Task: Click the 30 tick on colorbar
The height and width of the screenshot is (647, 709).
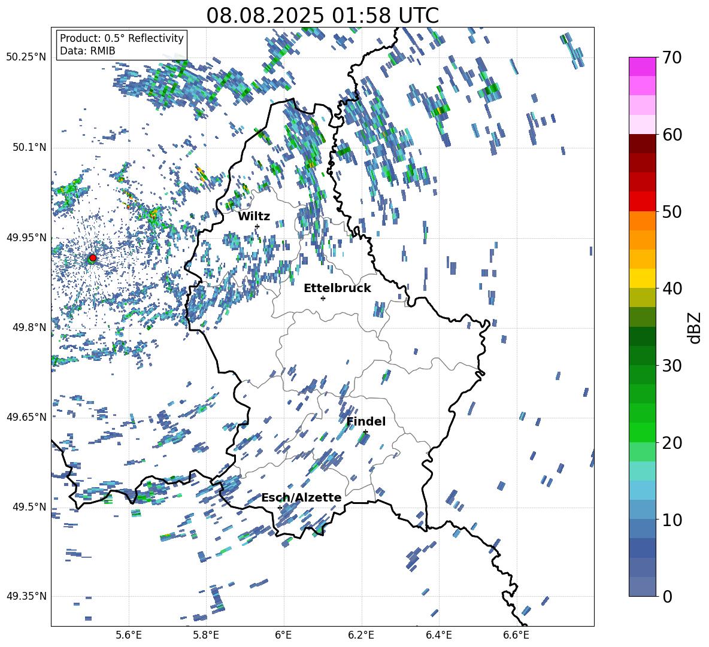Action: (672, 366)
